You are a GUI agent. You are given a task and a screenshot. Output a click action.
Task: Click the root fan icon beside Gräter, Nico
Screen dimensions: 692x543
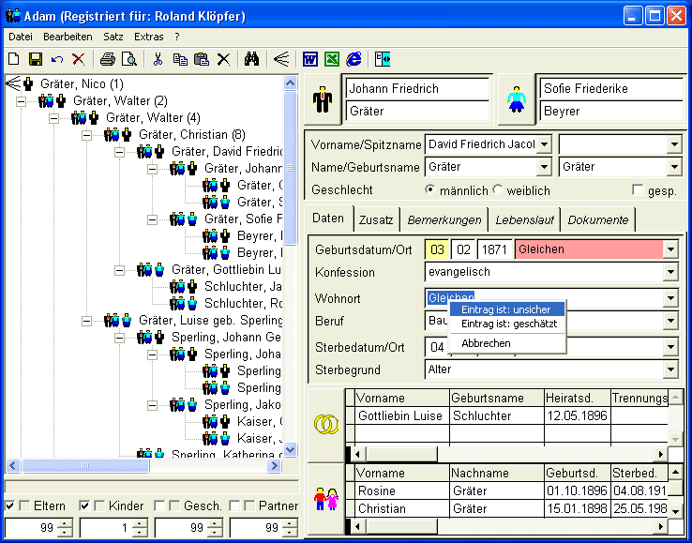13,83
